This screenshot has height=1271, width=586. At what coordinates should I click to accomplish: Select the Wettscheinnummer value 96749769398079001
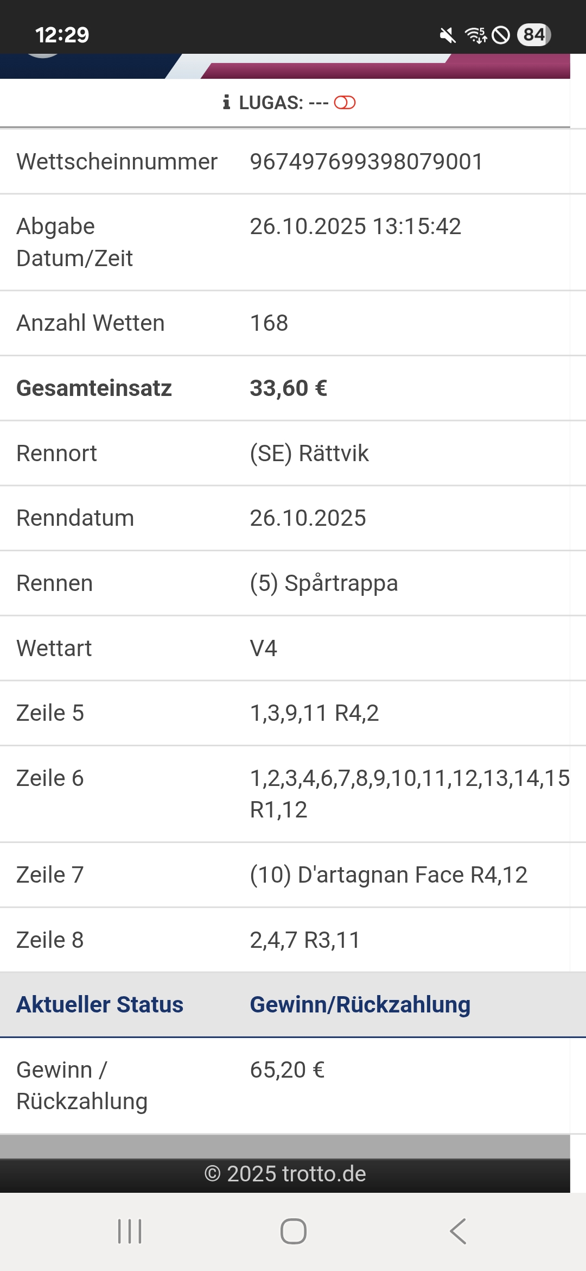point(366,162)
